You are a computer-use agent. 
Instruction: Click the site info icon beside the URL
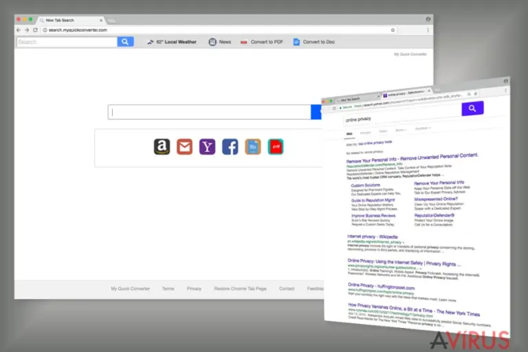[45, 30]
